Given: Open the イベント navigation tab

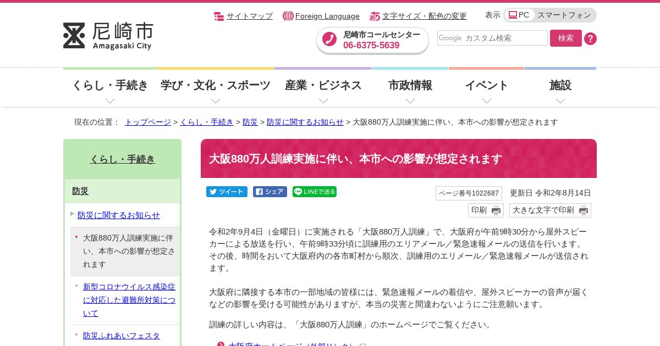Looking at the screenshot, I should point(487,87).
